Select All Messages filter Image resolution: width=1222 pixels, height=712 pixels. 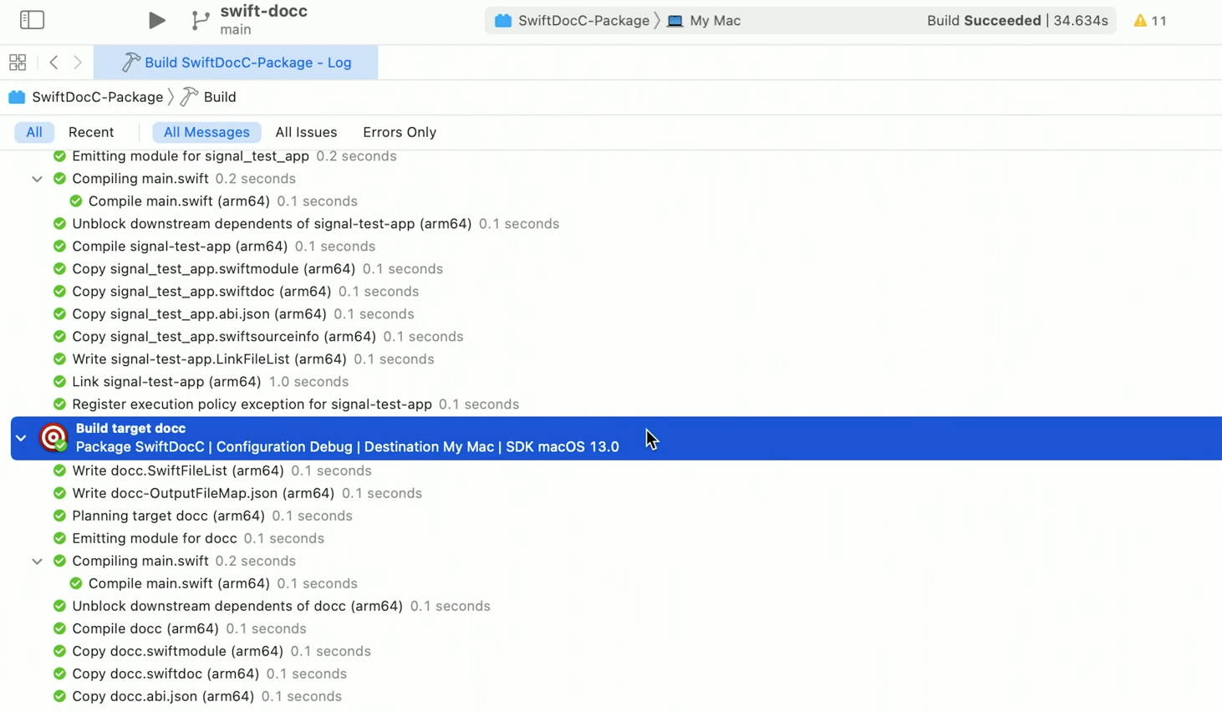206,132
